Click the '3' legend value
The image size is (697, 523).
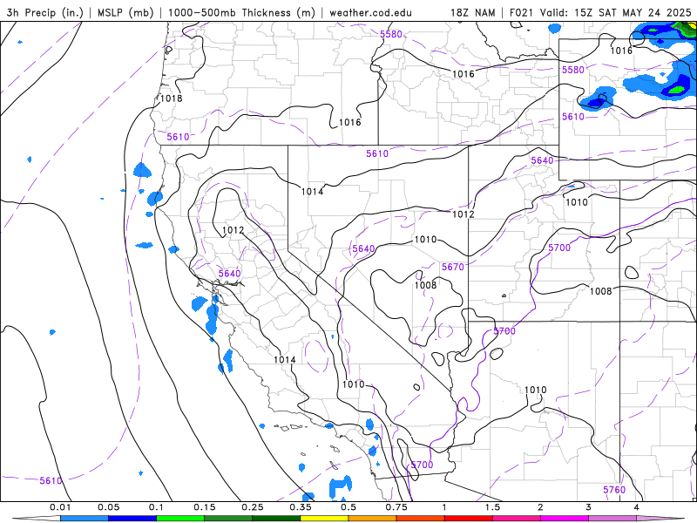(x=589, y=507)
